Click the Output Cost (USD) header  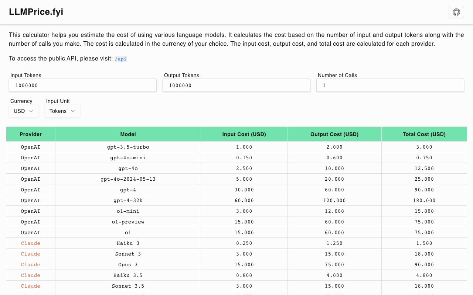pyautogui.click(x=334, y=134)
